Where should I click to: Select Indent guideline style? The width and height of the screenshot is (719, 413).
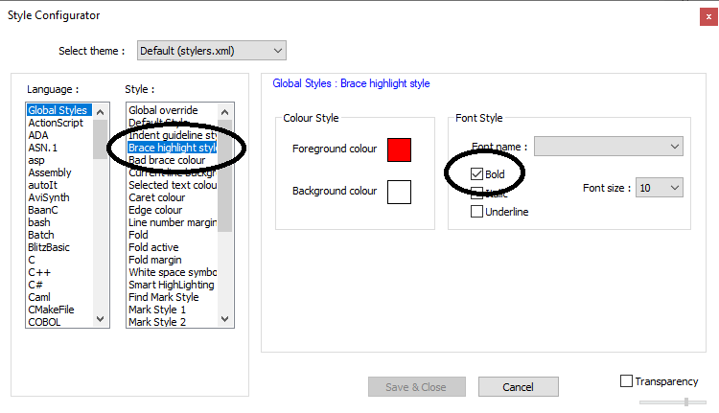click(x=172, y=135)
